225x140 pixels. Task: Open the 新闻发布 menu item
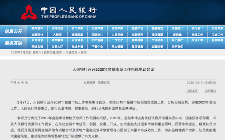tap(37, 28)
